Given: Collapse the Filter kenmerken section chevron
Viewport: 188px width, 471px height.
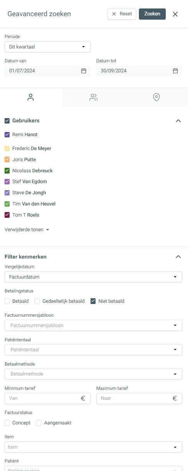Looking at the screenshot, I should coord(178,256).
